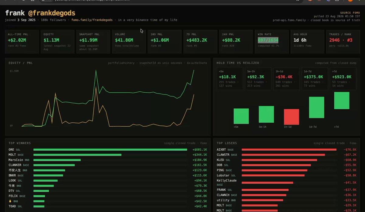Select the CLAWNCH loser row
Image resolution: width=365 pixels, height=212 pixels.
287,195
